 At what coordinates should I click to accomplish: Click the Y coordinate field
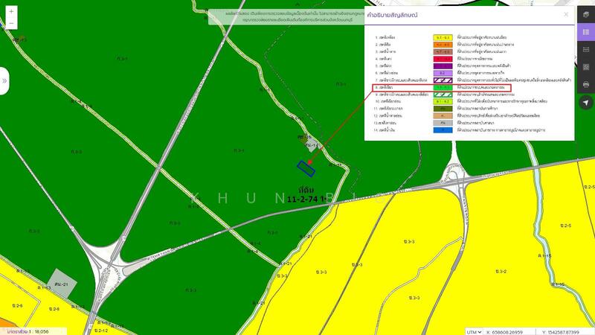[565, 331]
